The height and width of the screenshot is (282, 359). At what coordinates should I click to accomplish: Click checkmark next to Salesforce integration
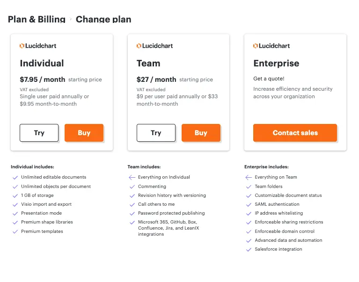[249, 250]
